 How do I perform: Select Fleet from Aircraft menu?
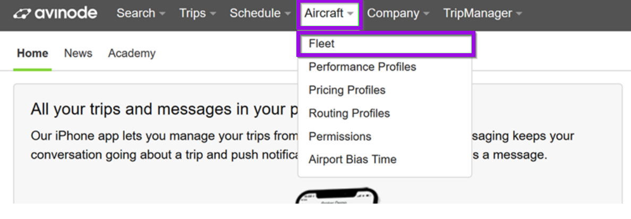click(386, 44)
